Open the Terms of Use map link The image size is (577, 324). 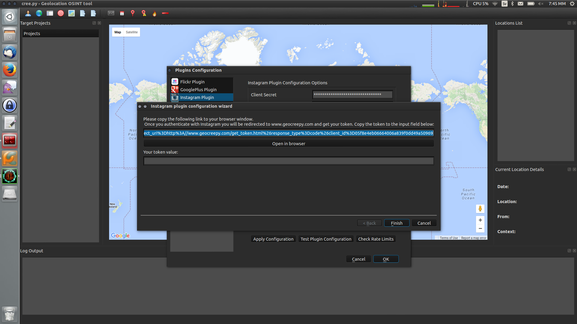pos(449,238)
